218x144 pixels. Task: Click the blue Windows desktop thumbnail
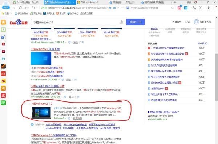(41, 59)
